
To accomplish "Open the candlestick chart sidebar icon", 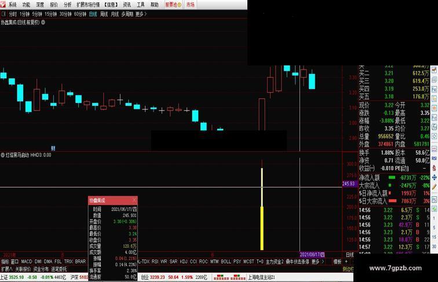I will [434, 71].
